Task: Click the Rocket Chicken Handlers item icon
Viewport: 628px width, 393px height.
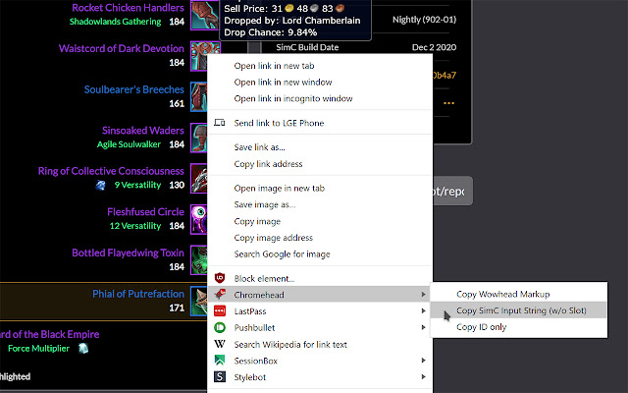Action: coord(203,14)
